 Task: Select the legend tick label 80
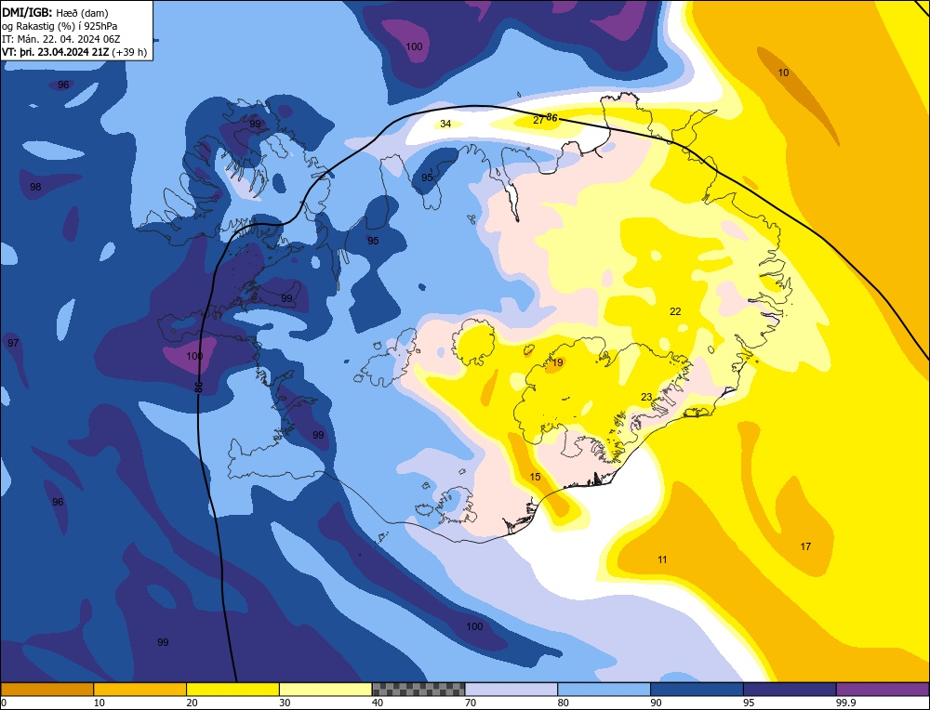(x=564, y=703)
